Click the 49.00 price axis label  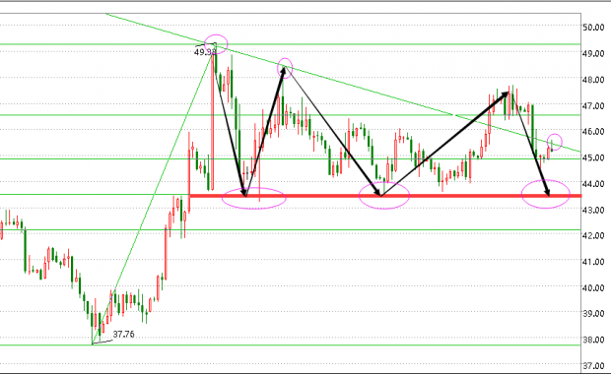[593, 54]
